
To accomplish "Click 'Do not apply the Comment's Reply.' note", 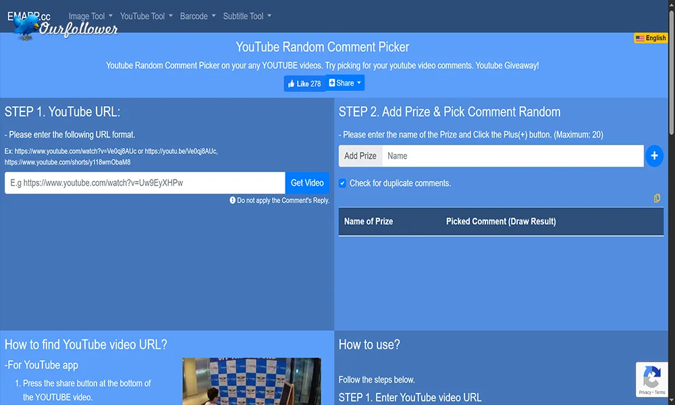I will pyautogui.click(x=279, y=200).
